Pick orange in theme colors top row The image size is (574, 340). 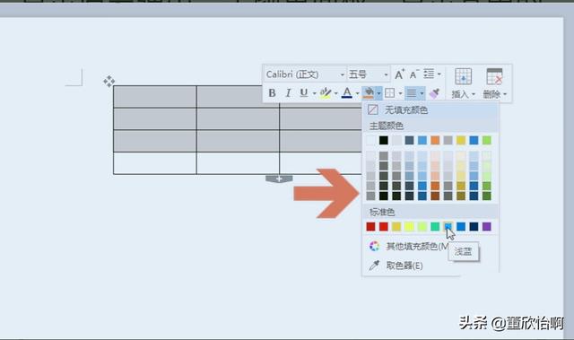pyautogui.click(x=435, y=140)
